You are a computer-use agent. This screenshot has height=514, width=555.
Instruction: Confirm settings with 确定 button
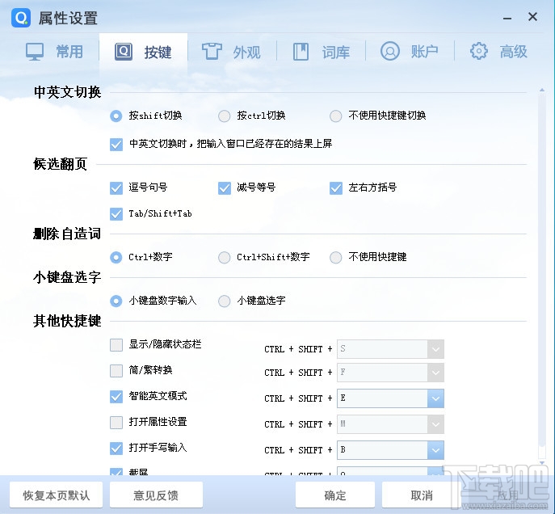[x=335, y=495]
